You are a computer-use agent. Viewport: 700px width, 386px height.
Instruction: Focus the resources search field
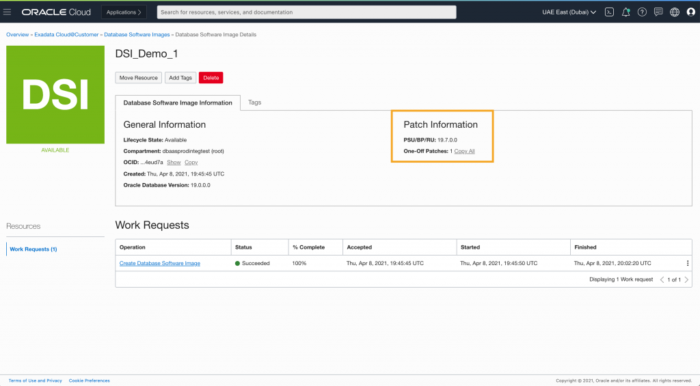point(306,12)
